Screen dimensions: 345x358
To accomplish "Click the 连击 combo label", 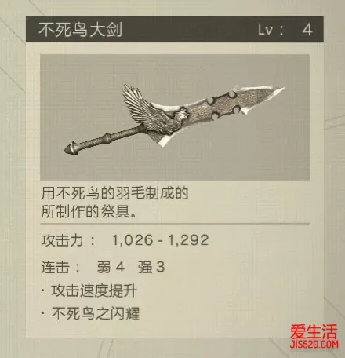I will [x=55, y=267].
